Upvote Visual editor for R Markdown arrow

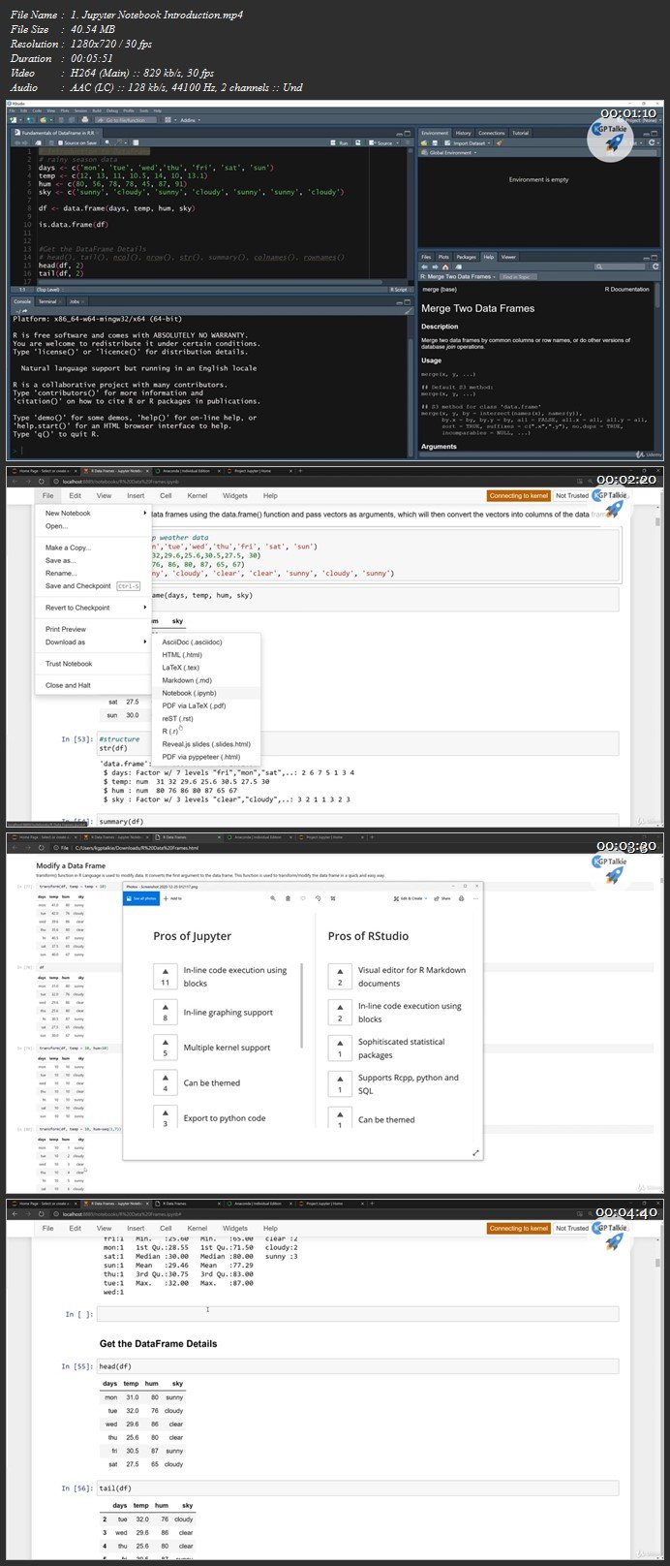[340, 971]
